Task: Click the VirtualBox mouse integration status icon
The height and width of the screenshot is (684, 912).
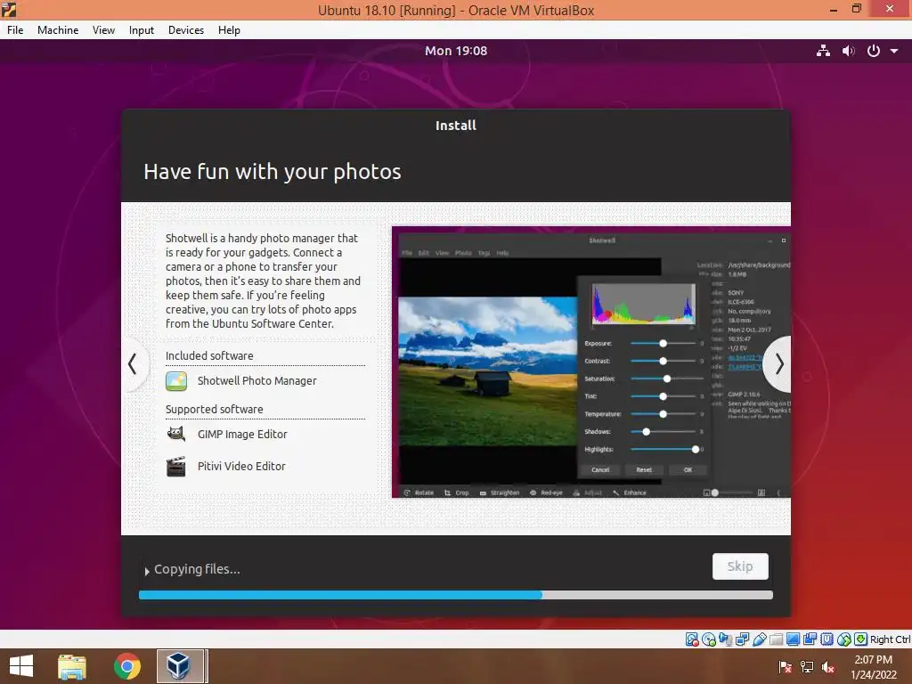Action: 844,639
